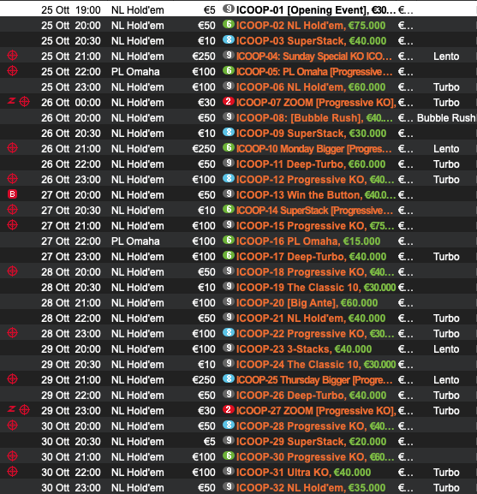Select ICOOP-11 Deep-Turbo €60.000 tournament
Image resolution: width=477 pixels, height=494 pixels.
(311, 164)
